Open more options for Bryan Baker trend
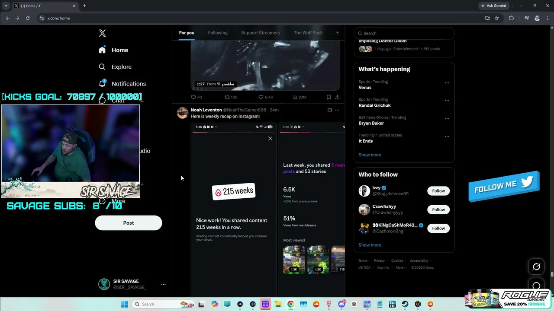Viewport: 554px width, 311px height. tap(447, 118)
